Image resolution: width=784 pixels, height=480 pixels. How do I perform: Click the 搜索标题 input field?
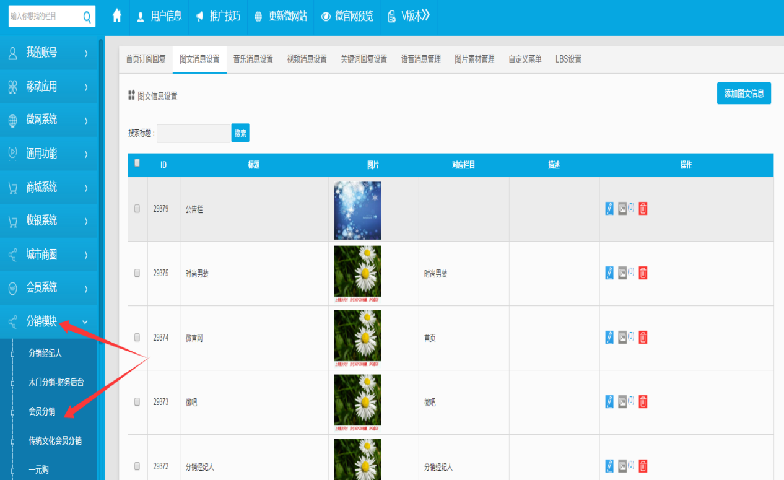[194, 133]
